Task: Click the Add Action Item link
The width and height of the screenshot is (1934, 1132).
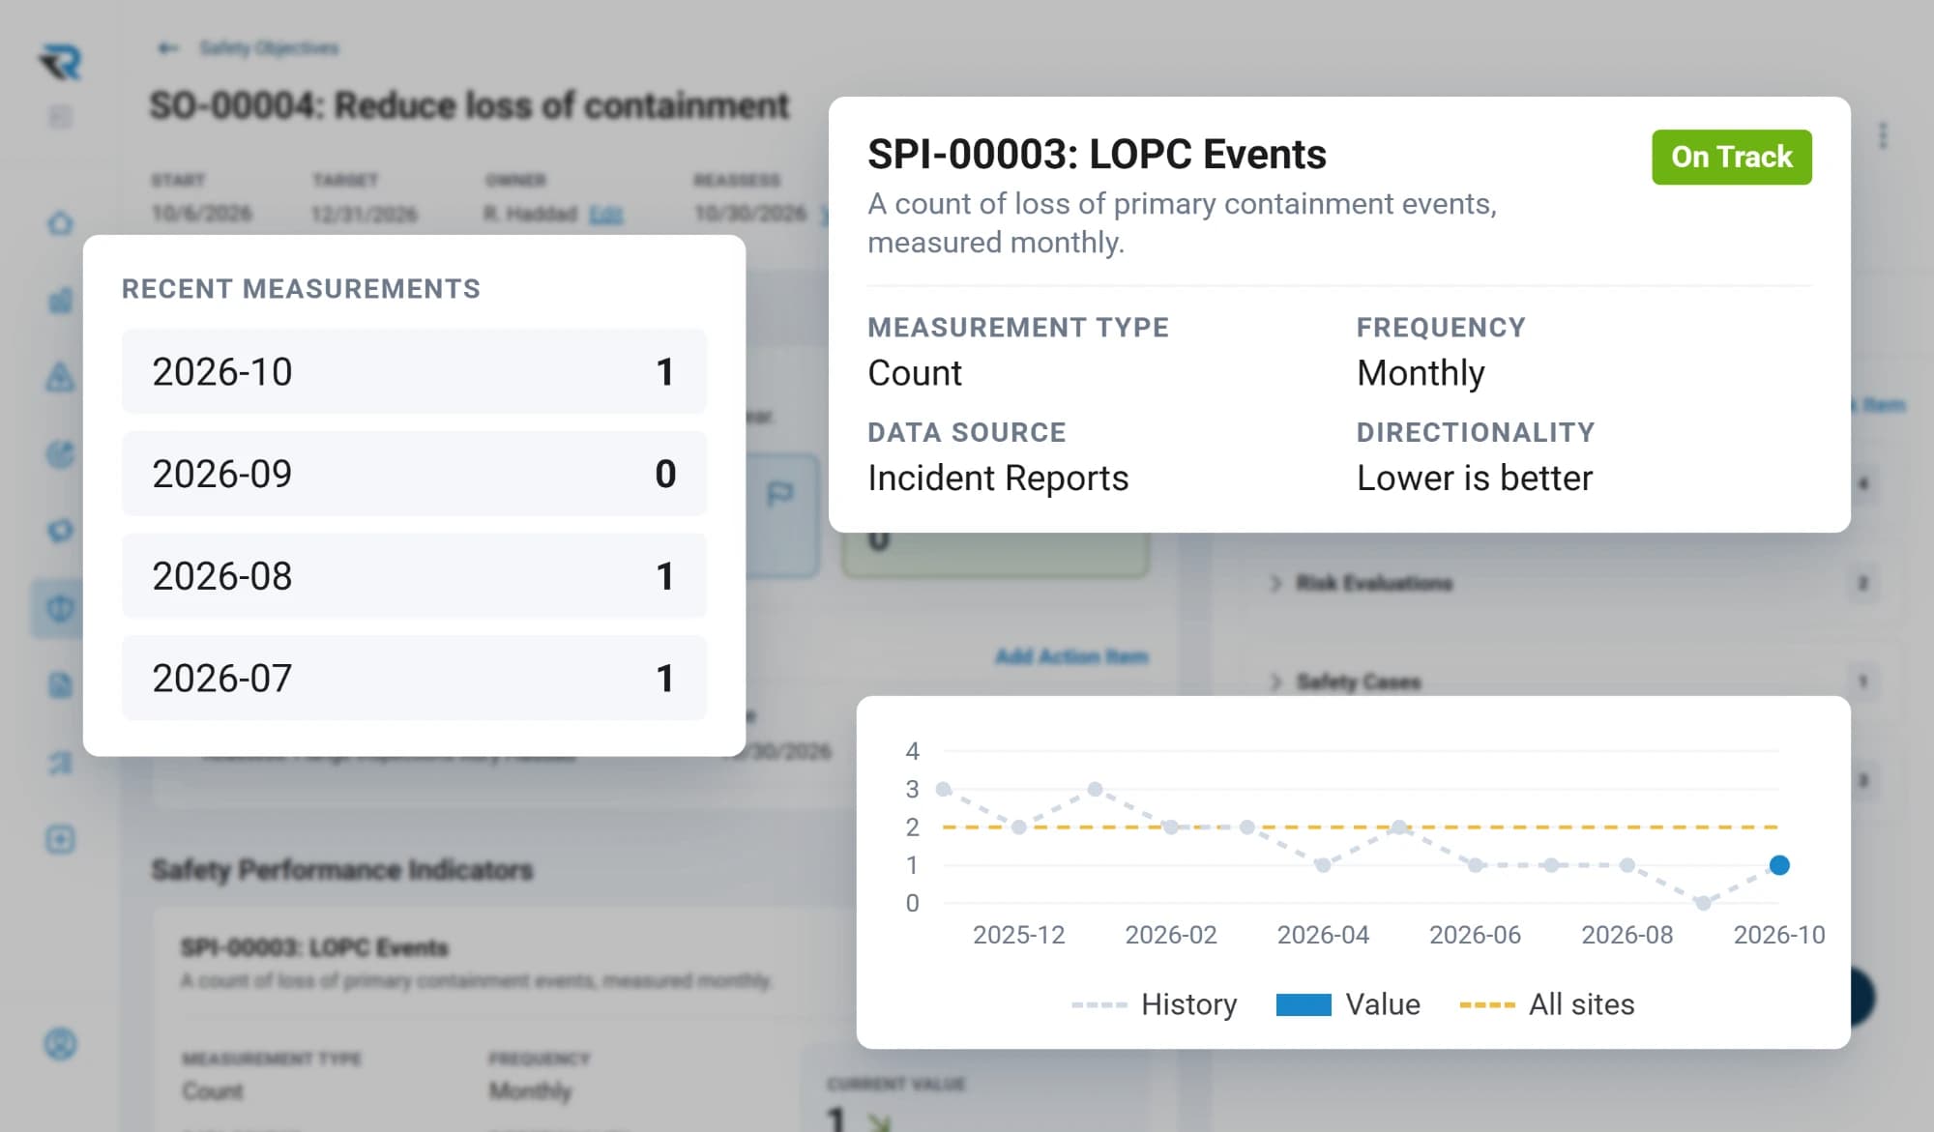Action: click(1071, 657)
